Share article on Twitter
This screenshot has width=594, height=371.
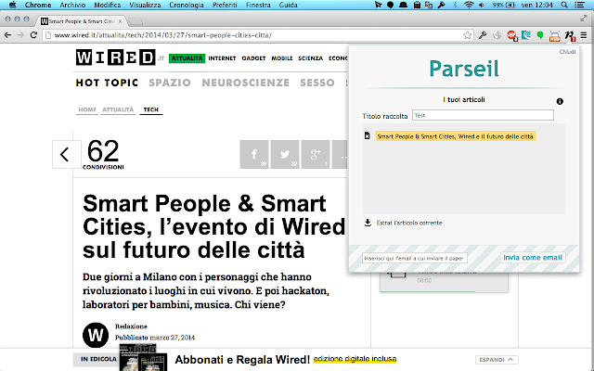pyautogui.click(x=285, y=154)
